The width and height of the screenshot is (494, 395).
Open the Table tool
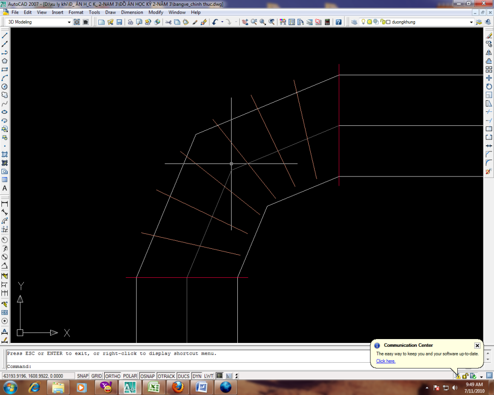(x=4, y=180)
